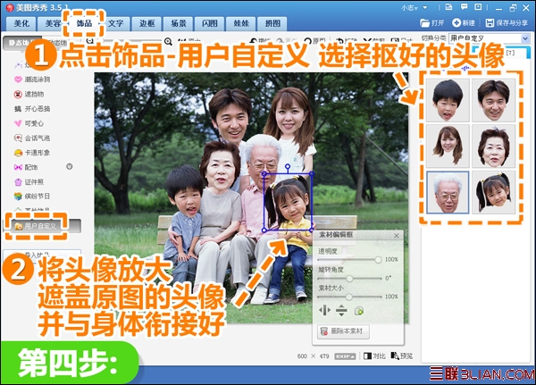Click the shirt icon beside 证件照
Viewport: 536px width, 385px height.
18,182
